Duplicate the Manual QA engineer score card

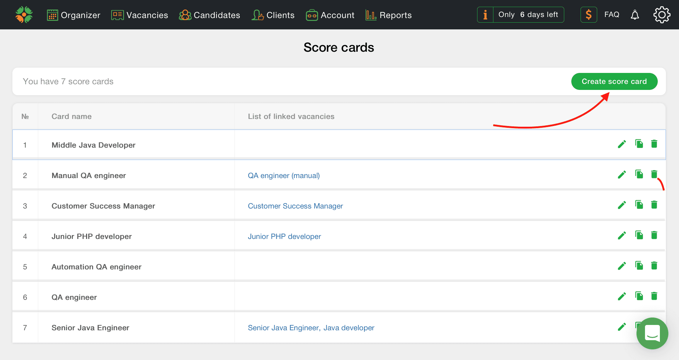click(639, 174)
